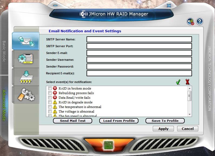The height and width of the screenshot is (156, 215).
Task: Check 'Rebuilding process fails' event
Action: point(50,93)
